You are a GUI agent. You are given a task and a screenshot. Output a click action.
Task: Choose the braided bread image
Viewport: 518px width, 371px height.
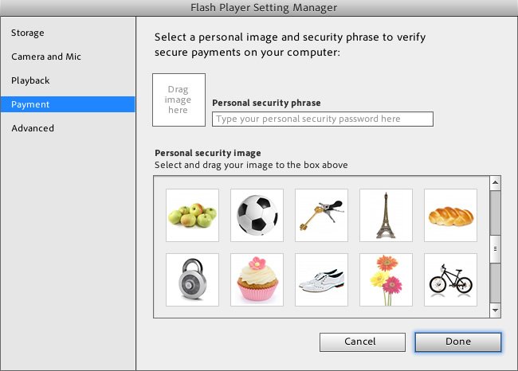coord(450,215)
